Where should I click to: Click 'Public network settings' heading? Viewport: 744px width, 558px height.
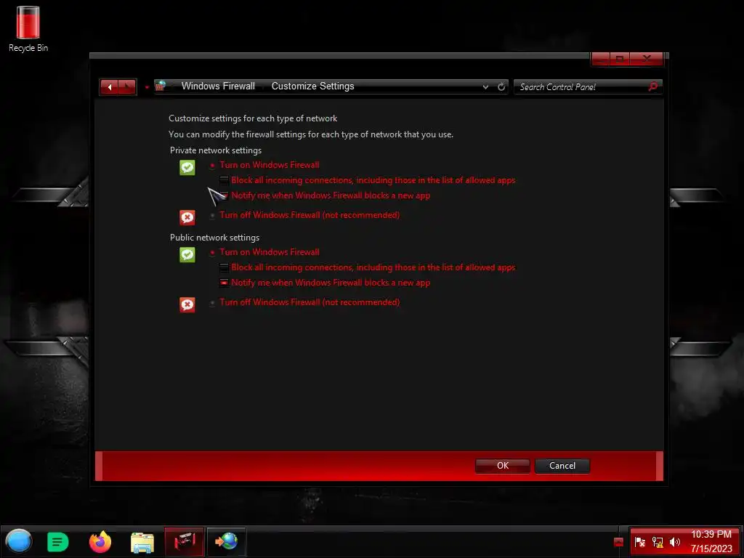click(x=214, y=238)
